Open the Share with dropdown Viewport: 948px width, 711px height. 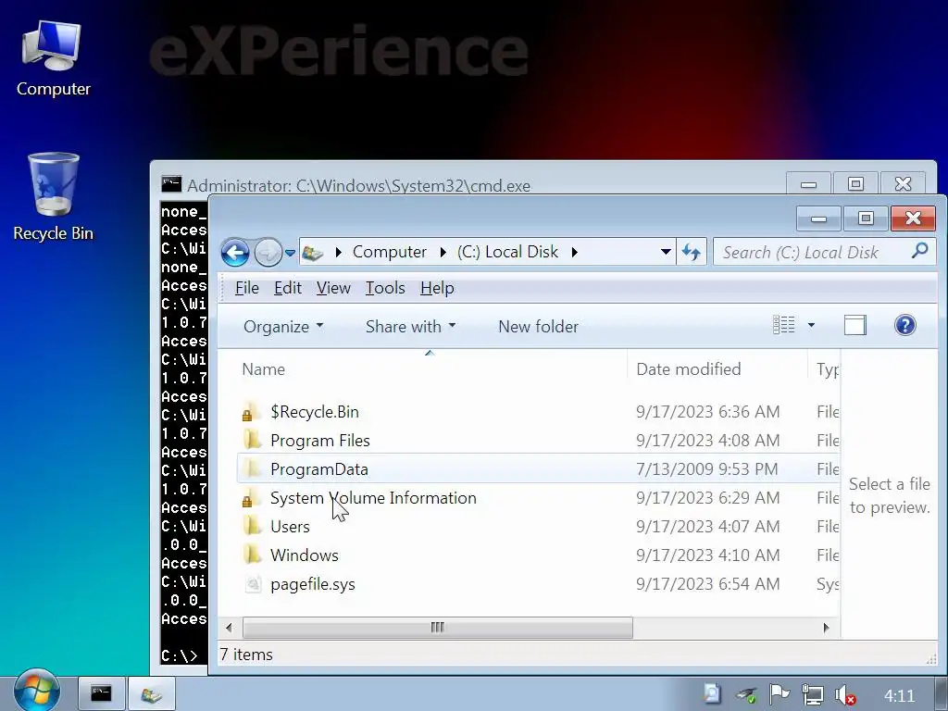click(410, 327)
